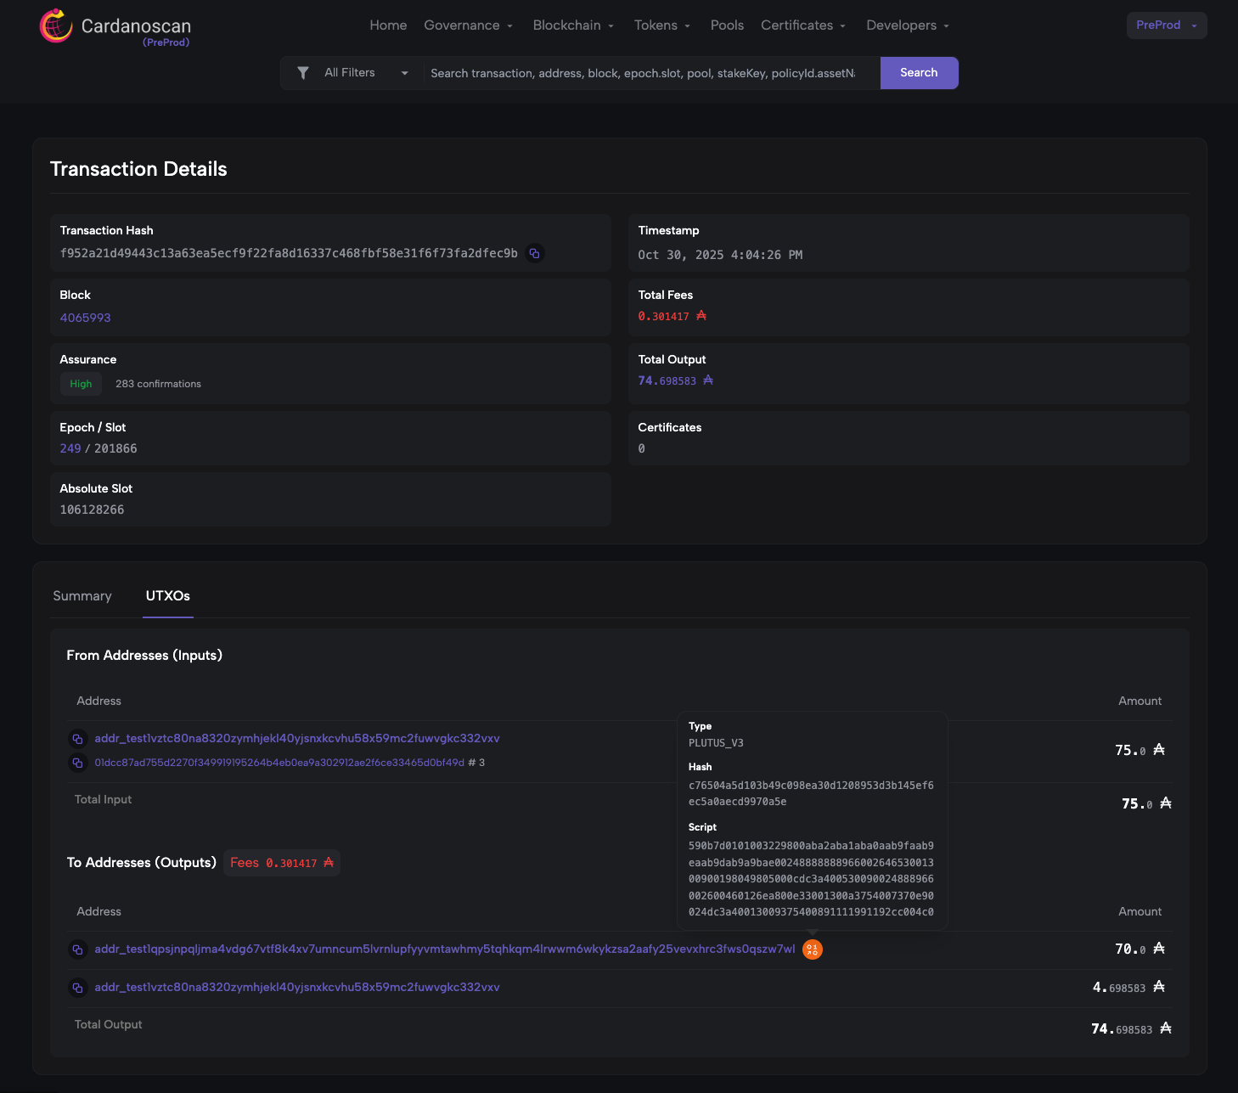
Task: Select the UTXOs tab
Action: 167,596
